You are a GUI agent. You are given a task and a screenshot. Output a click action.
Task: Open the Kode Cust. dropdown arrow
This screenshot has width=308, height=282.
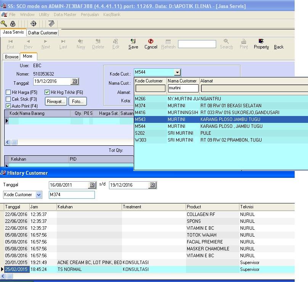pyautogui.click(x=177, y=73)
